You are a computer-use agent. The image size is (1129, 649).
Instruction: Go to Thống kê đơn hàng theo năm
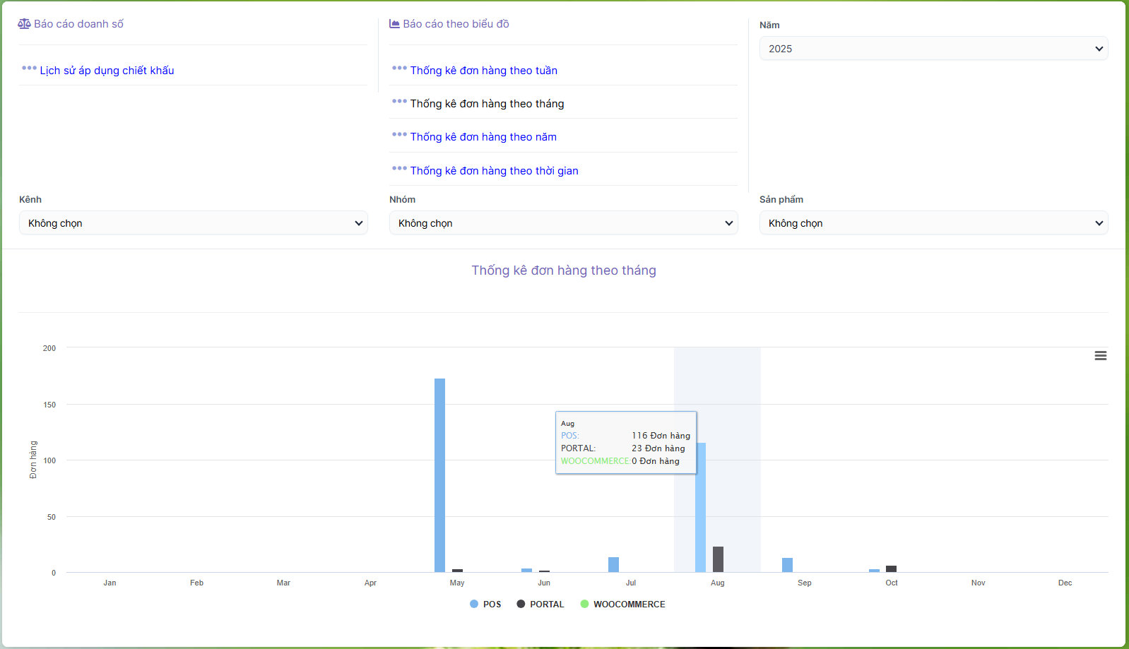tap(483, 137)
